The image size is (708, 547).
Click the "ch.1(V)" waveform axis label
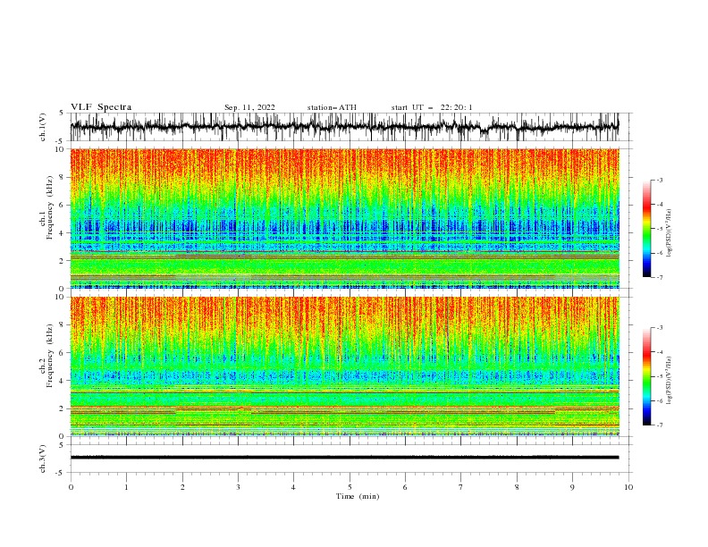43,127
